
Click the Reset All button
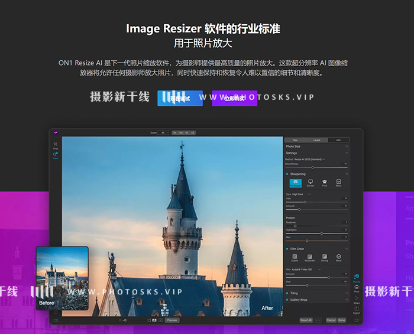click(x=306, y=320)
